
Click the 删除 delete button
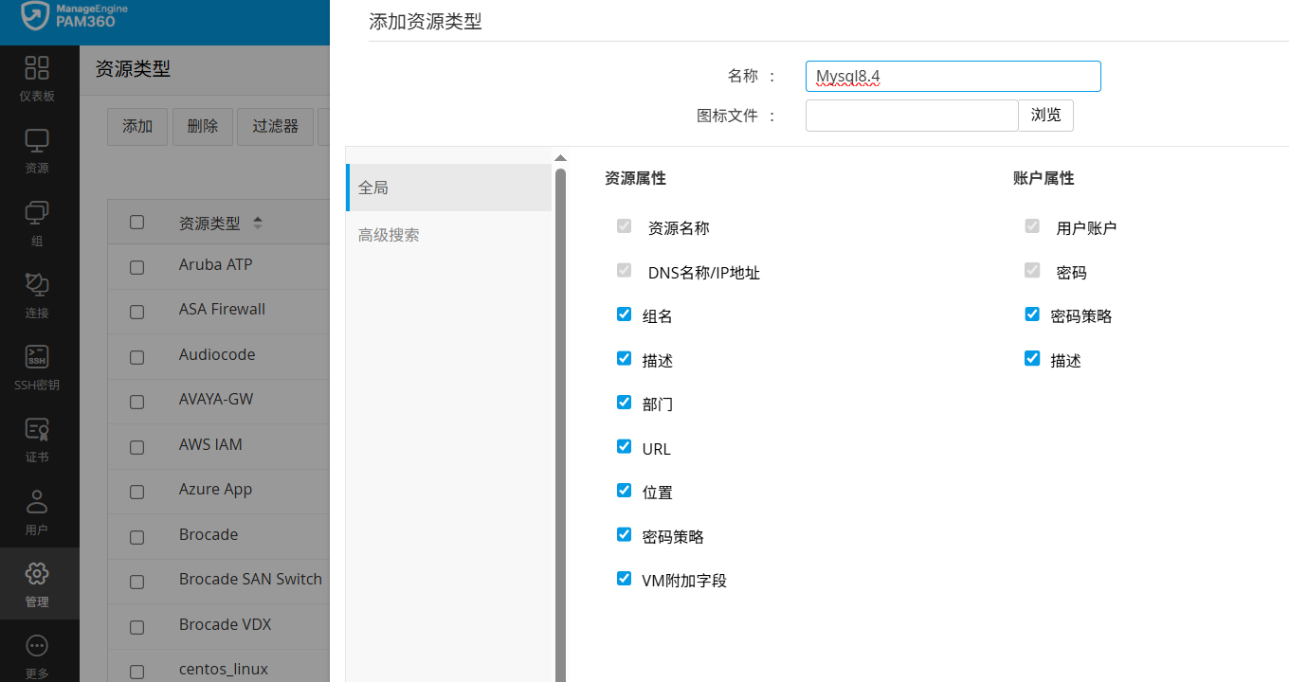tap(203, 126)
